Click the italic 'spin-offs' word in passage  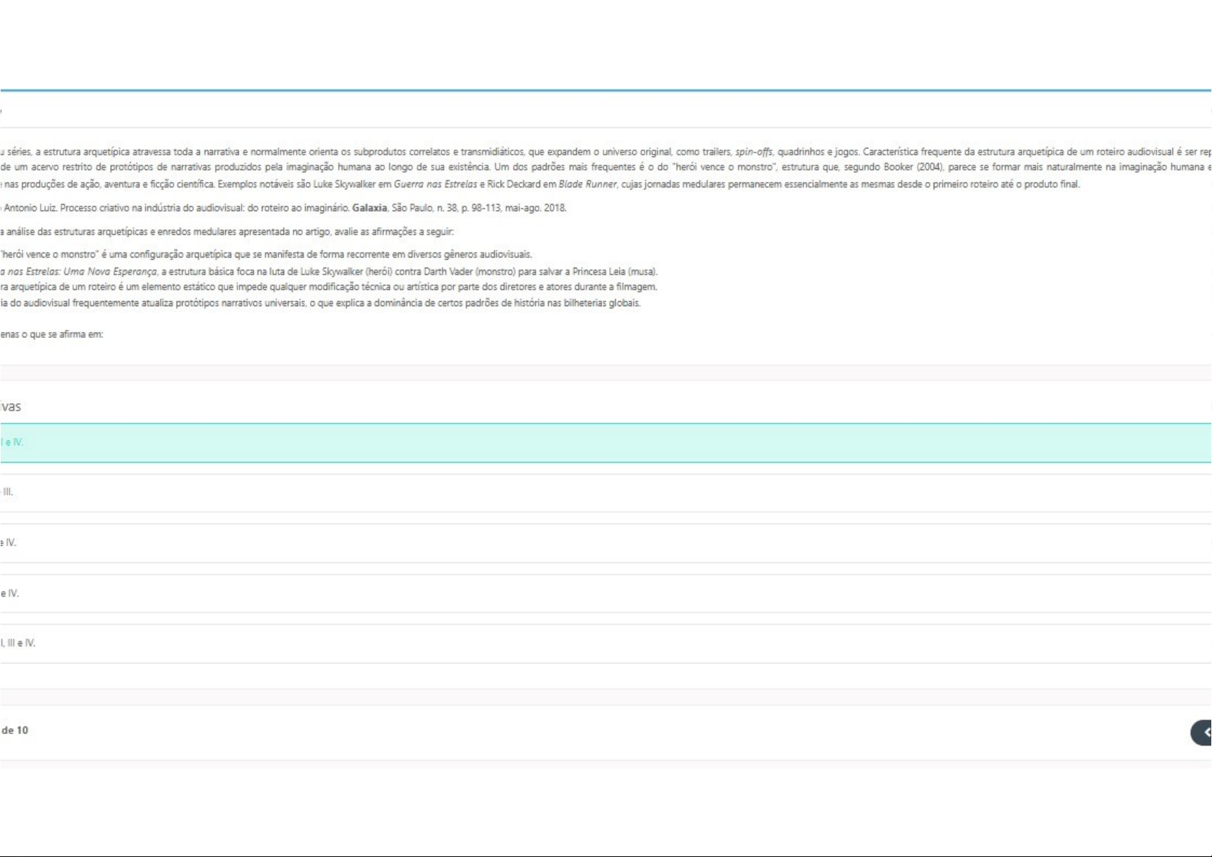point(754,152)
